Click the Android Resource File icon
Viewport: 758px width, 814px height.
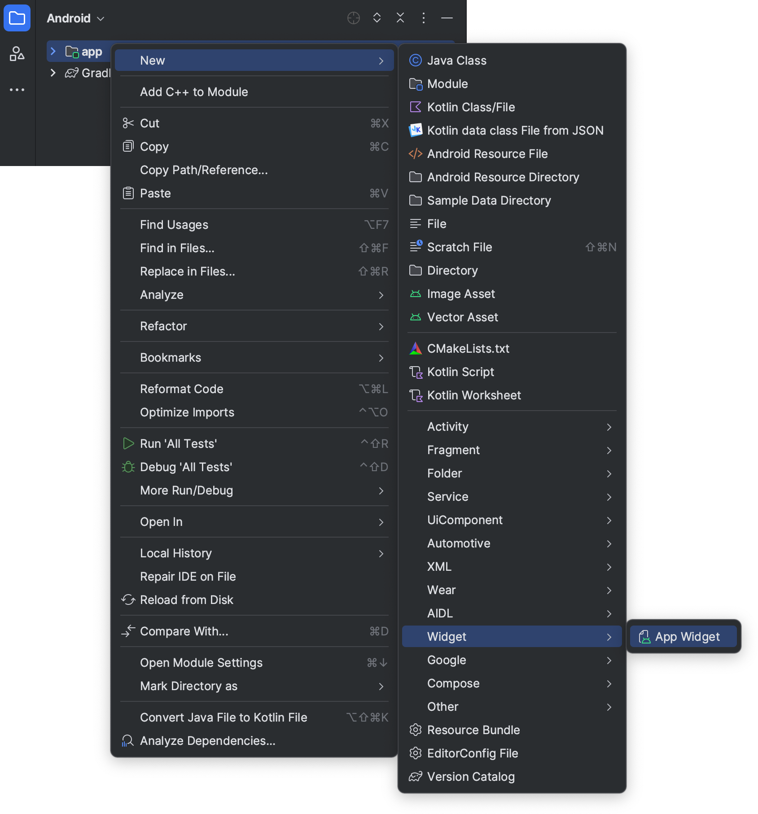tap(416, 153)
